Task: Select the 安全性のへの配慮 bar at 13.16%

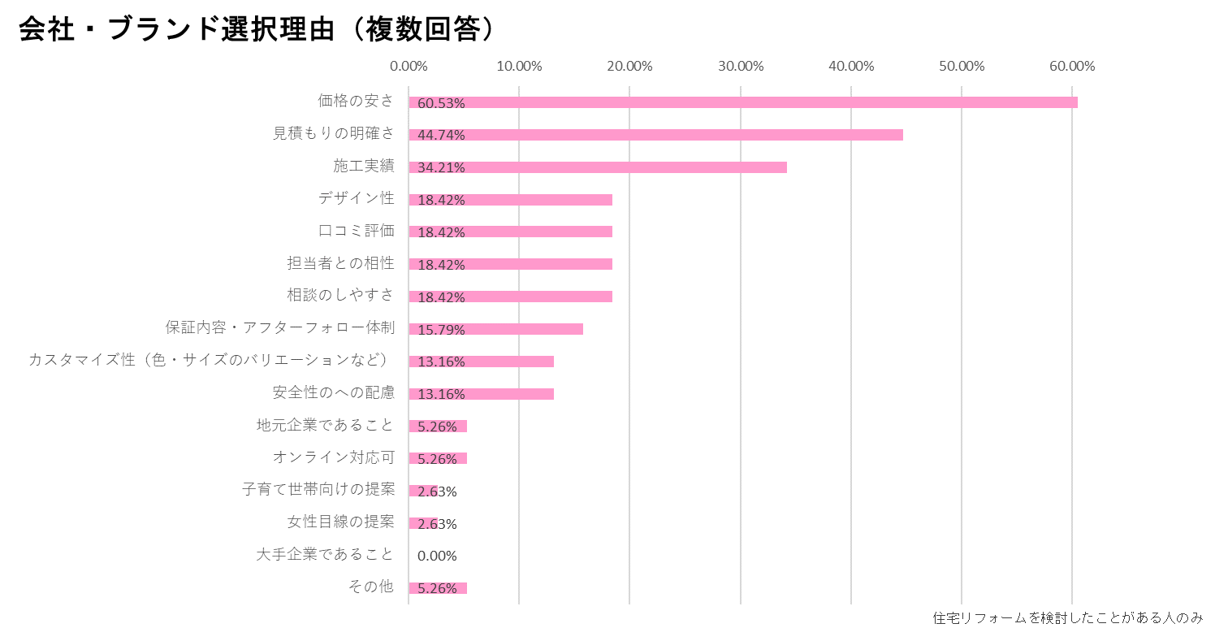Action: (x=481, y=394)
